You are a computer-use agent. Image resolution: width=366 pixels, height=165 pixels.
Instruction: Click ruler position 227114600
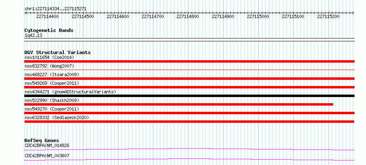(x=118, y=16)
